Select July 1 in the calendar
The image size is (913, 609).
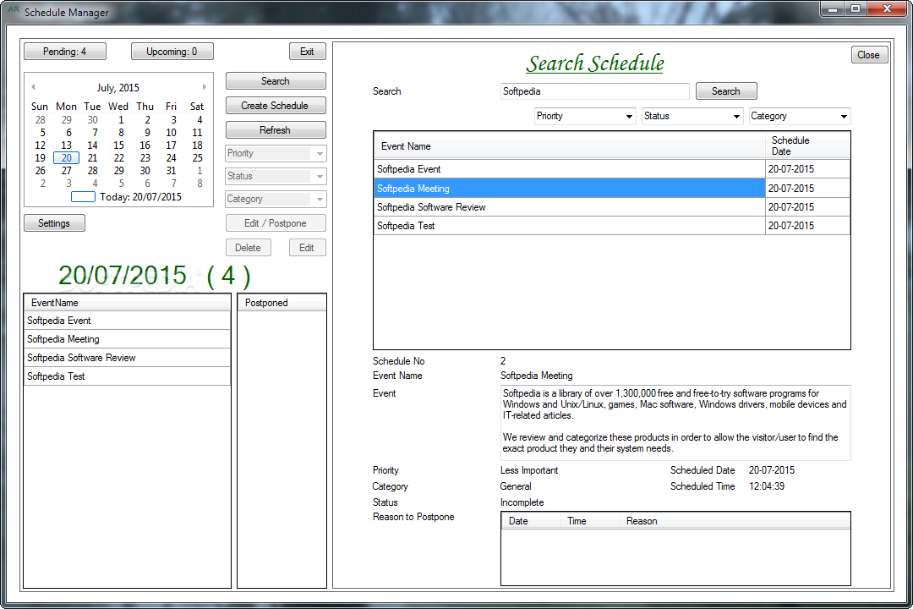pos(121,120)
